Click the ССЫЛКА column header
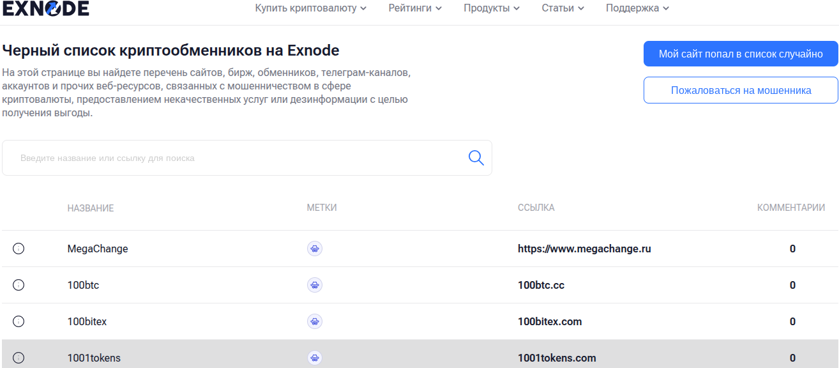839x368 pixels. [x=536, y=208]
